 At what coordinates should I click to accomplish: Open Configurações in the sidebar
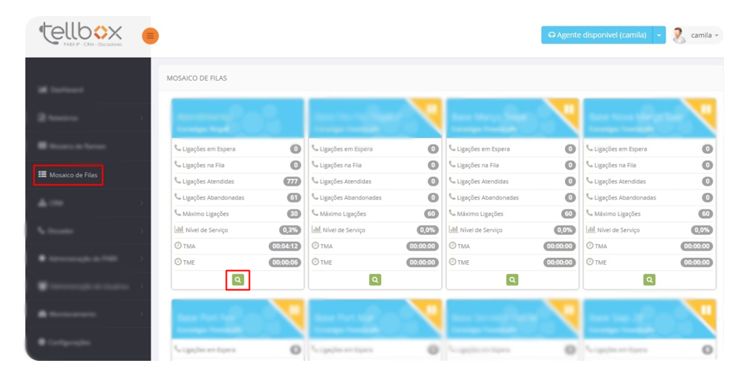(x=68, y=342)
